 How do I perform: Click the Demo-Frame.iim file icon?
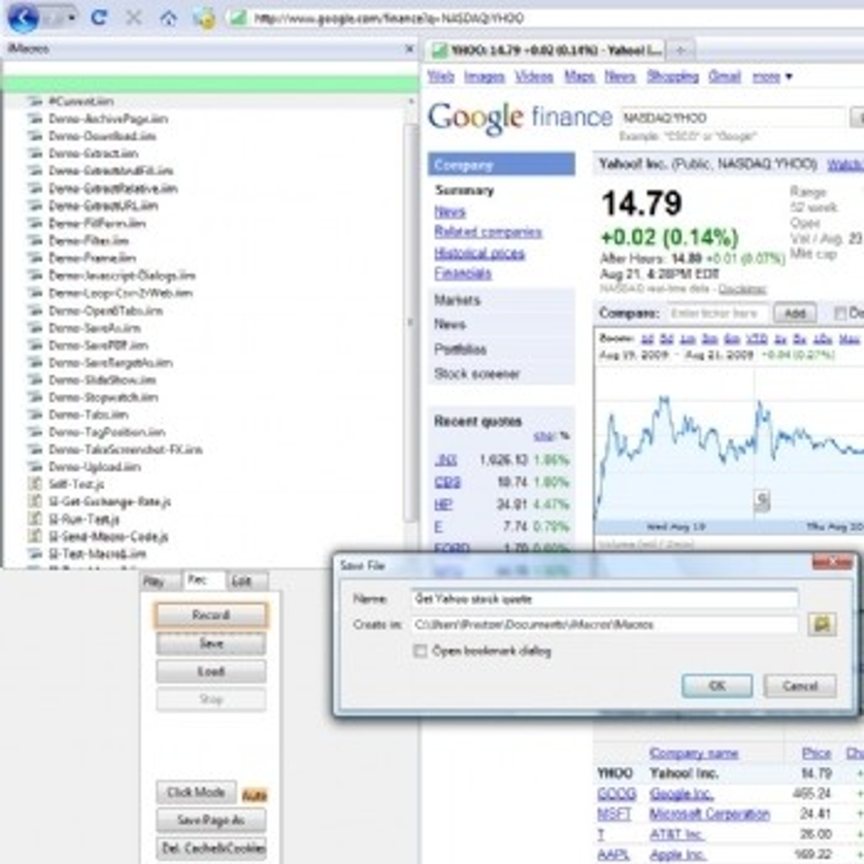(x=35, y=258)
